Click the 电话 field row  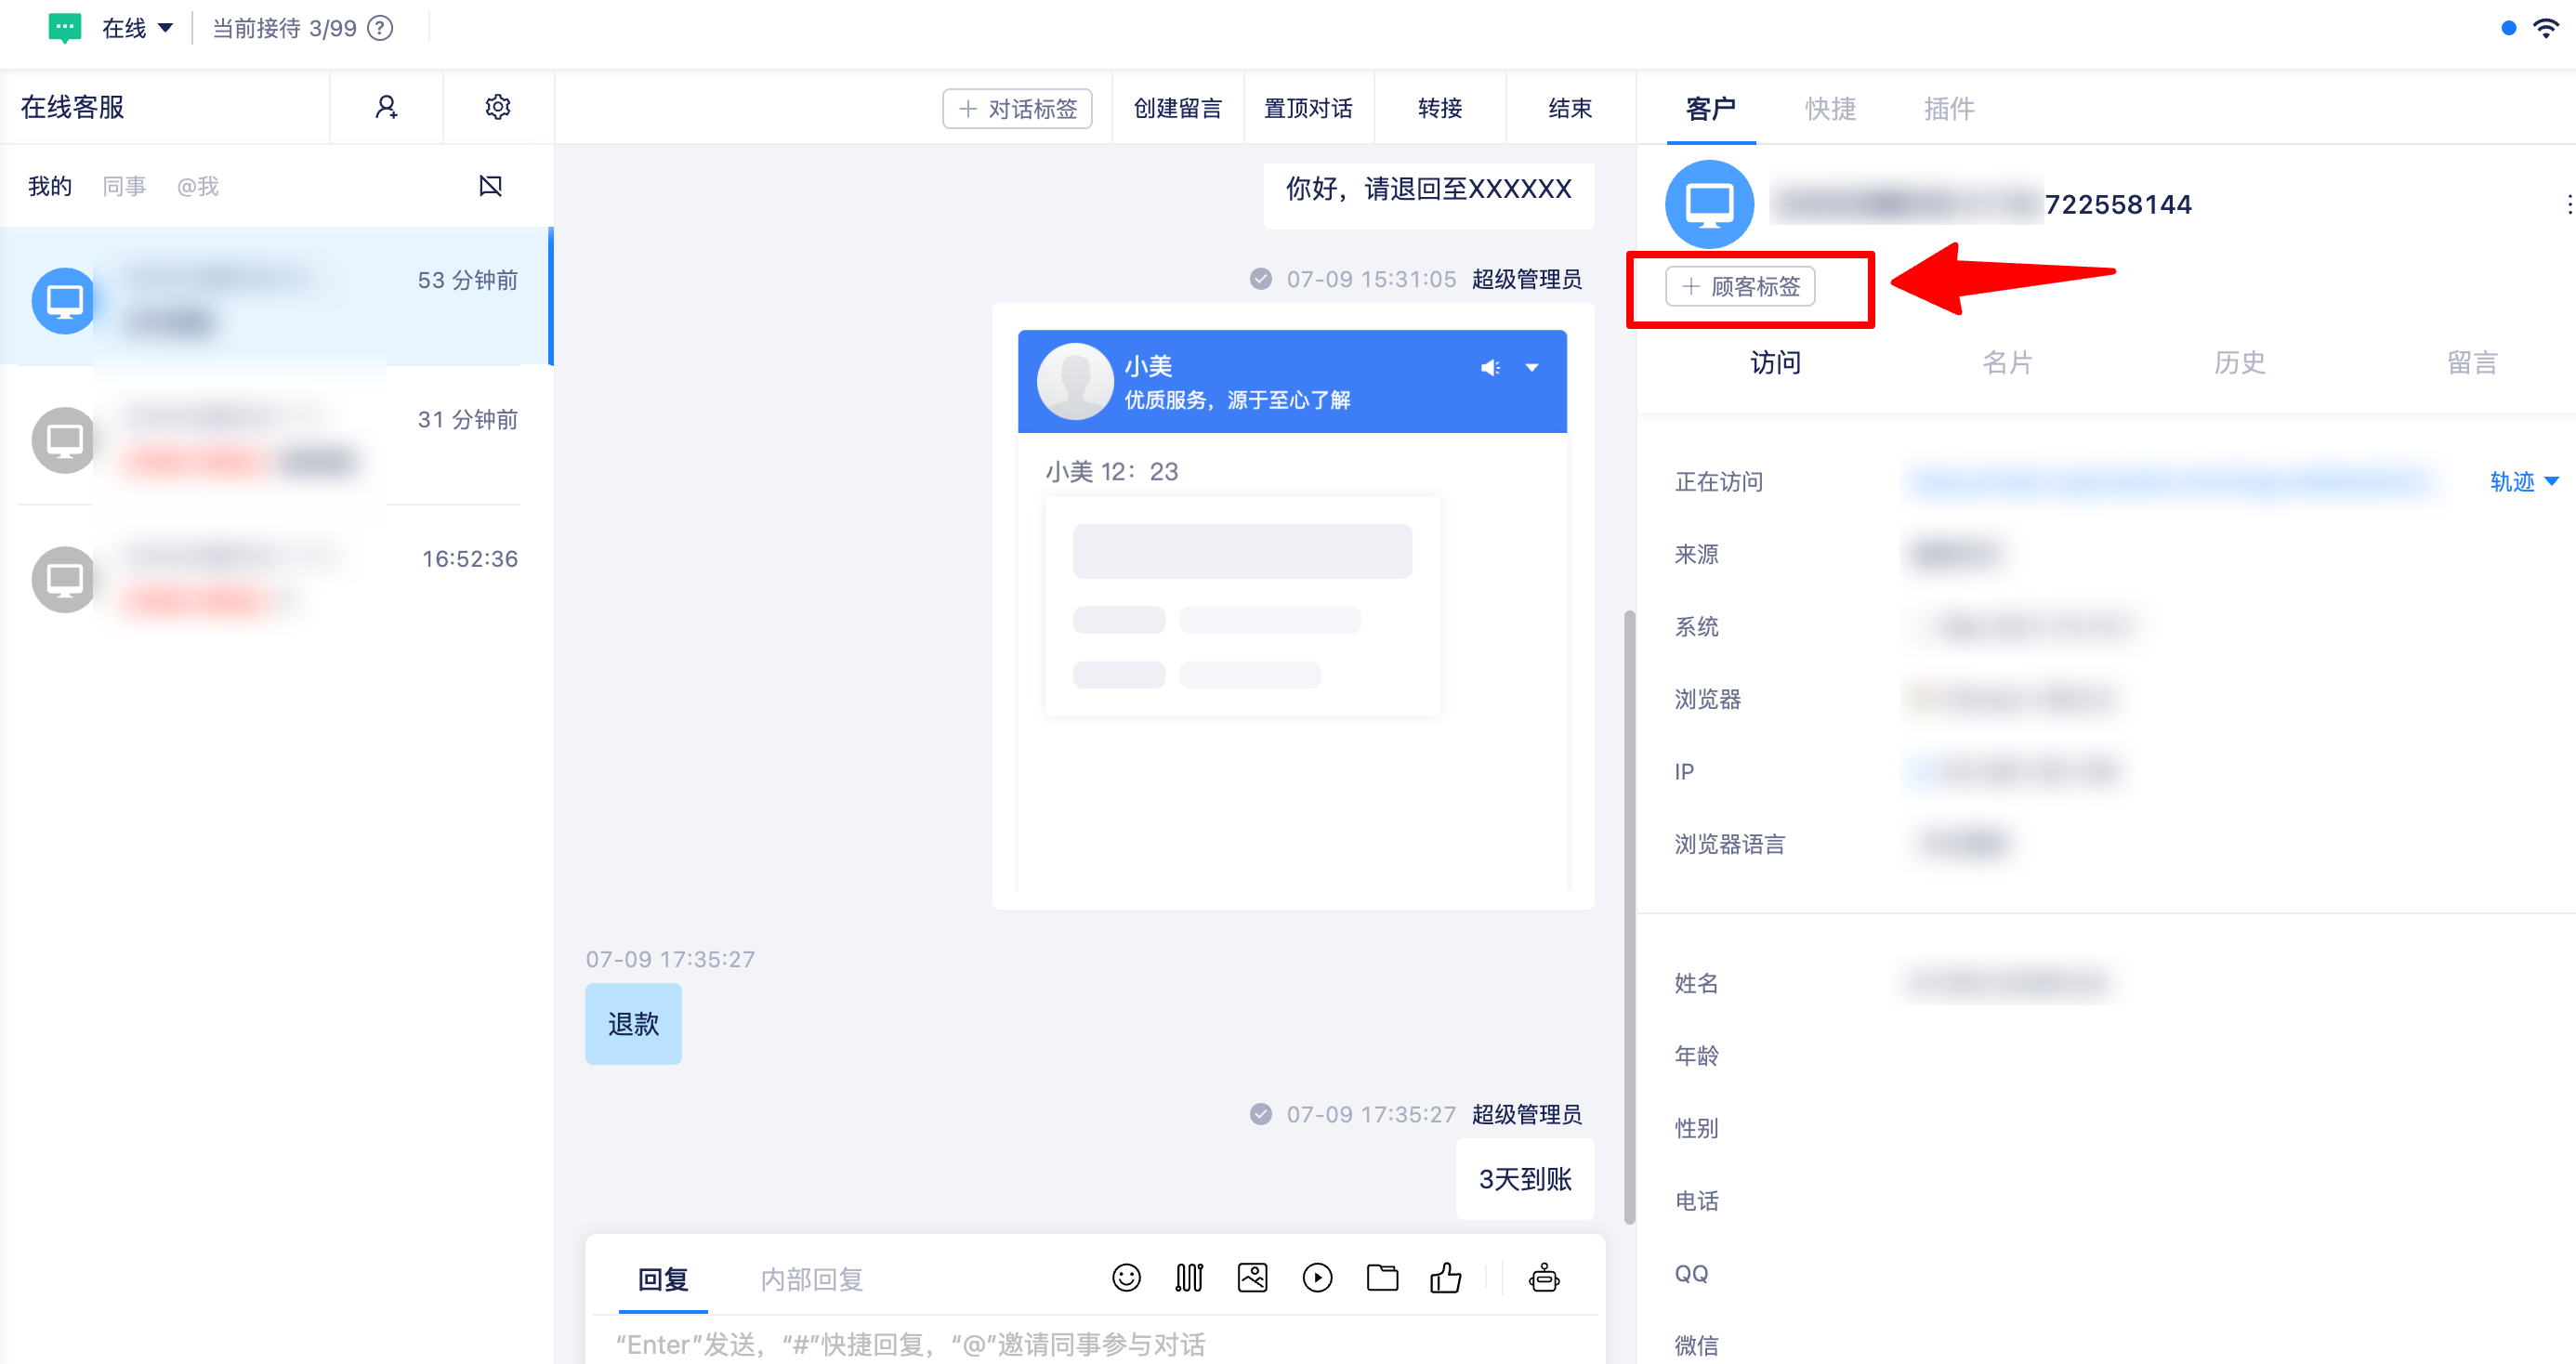click(2105, 1201)
